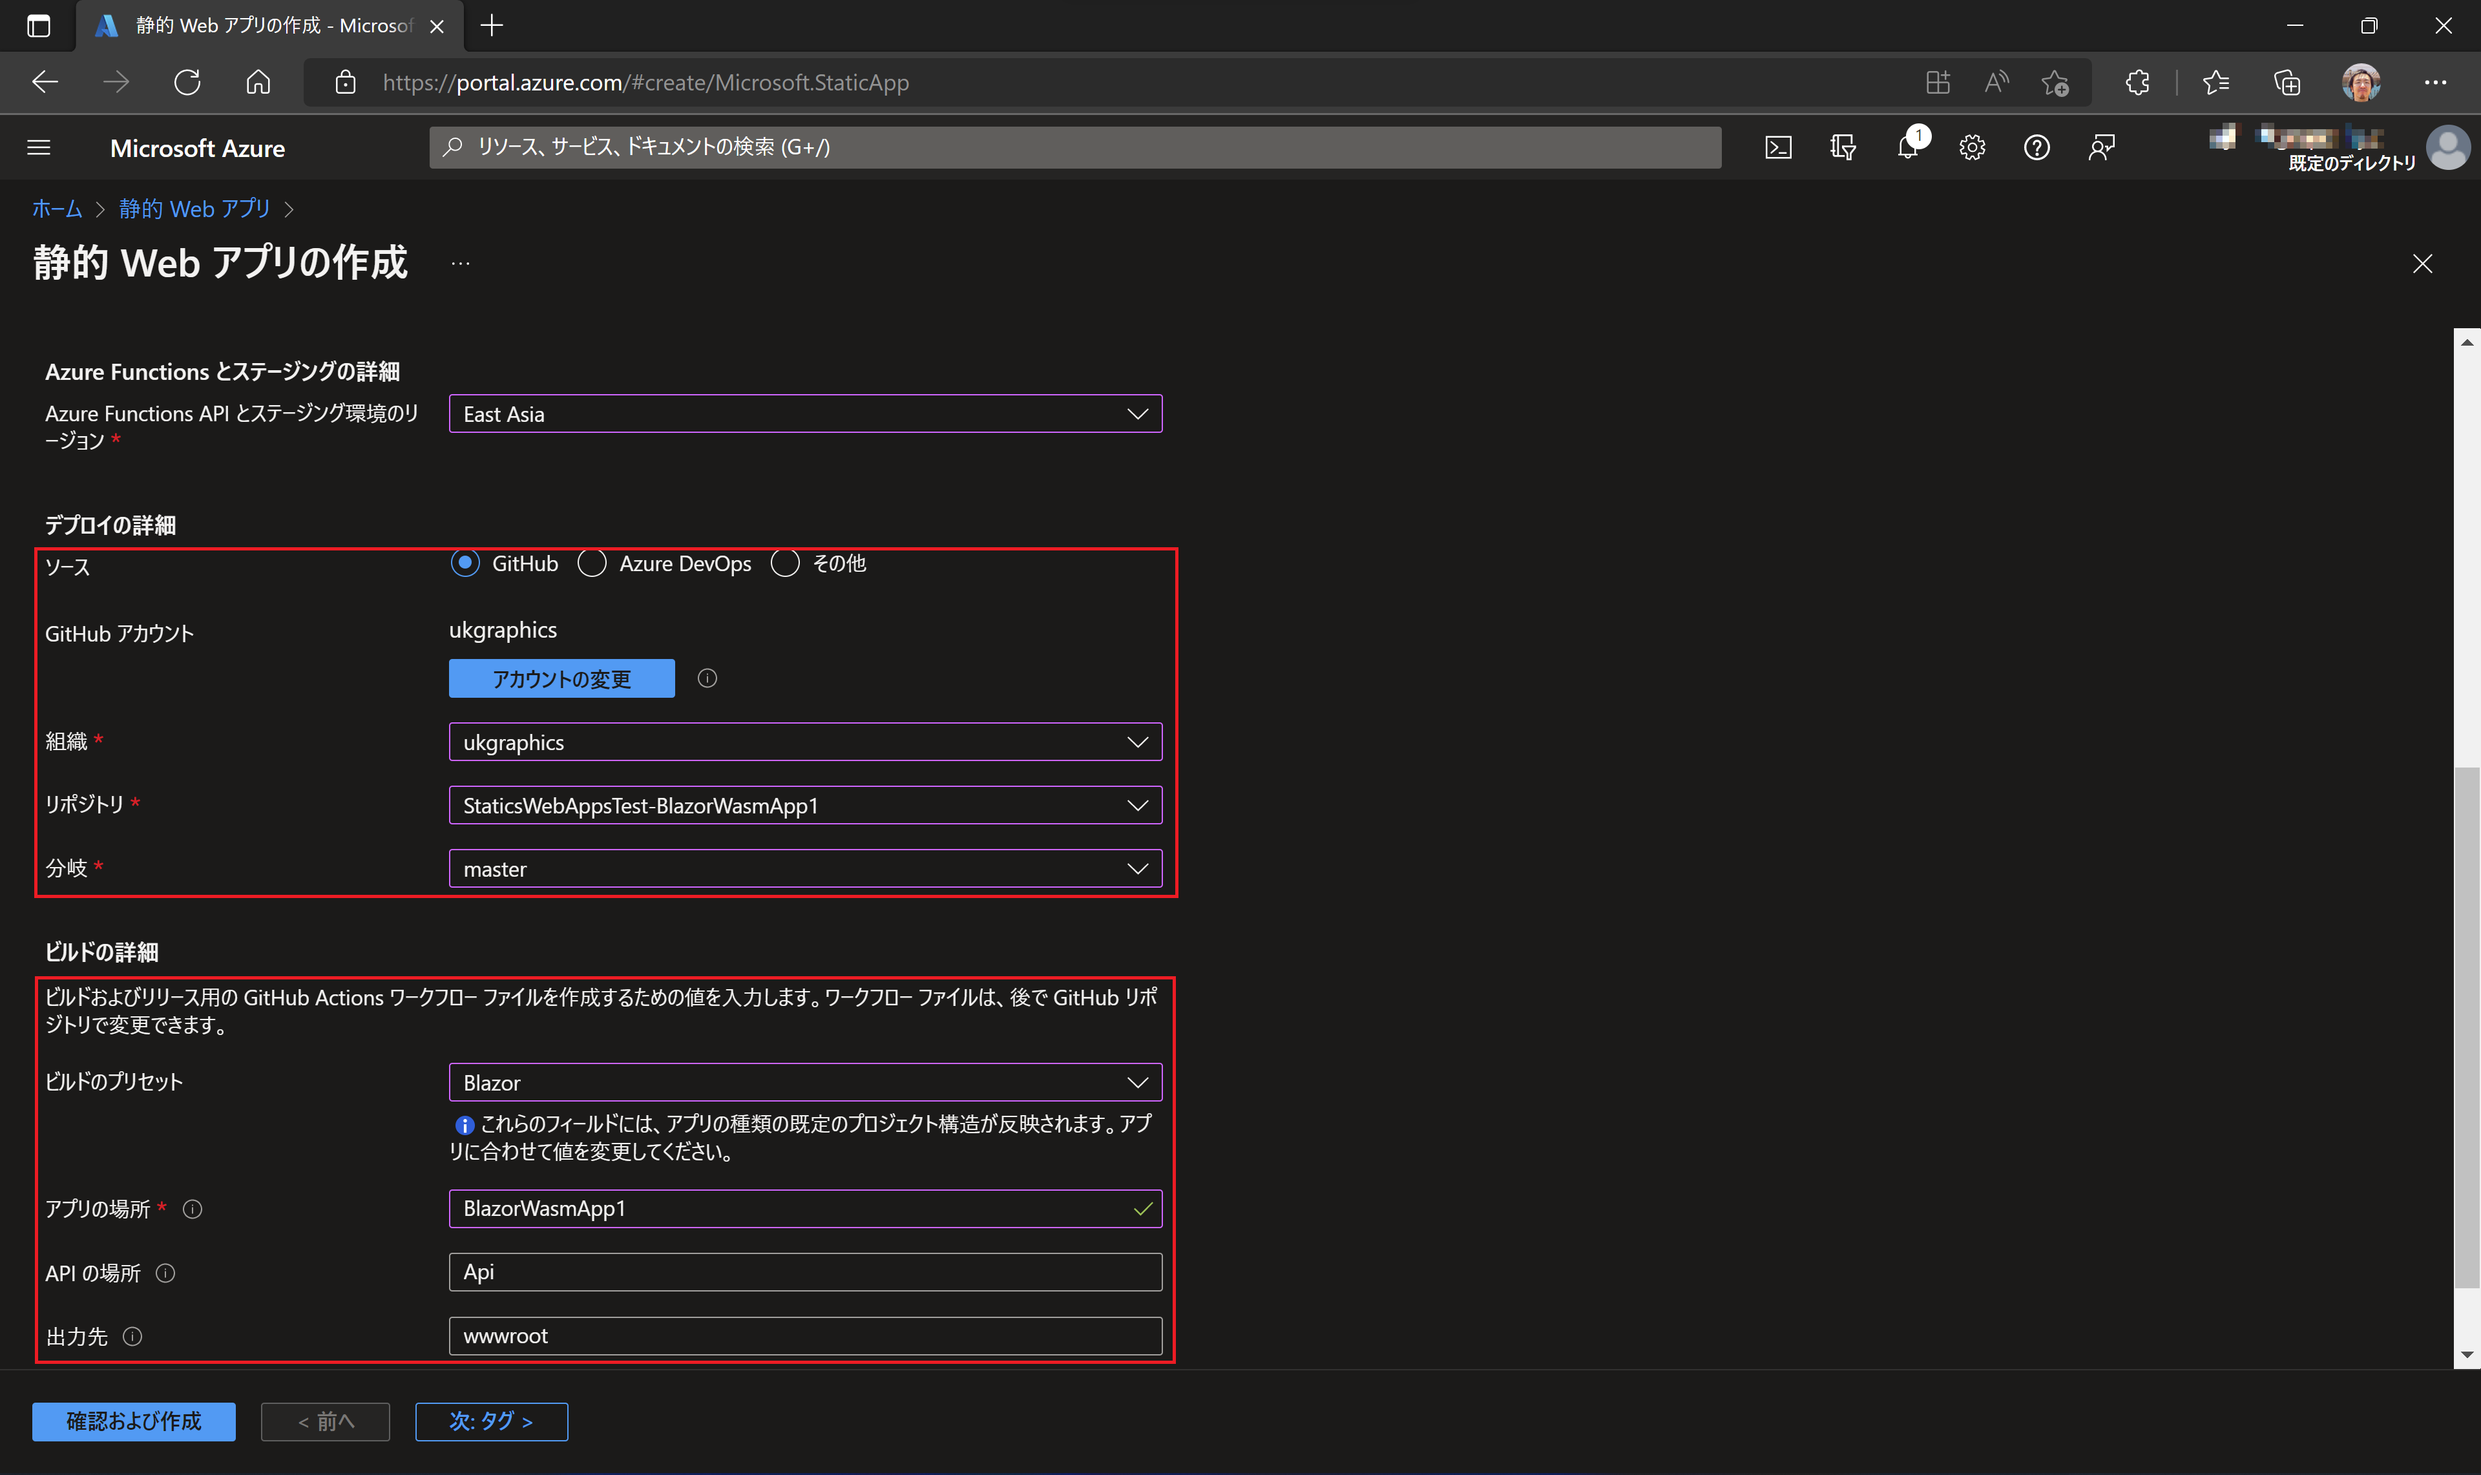This screenshot has height=1475, width=2481.
Task: Add this page to favorites star
Action: 2055,83
